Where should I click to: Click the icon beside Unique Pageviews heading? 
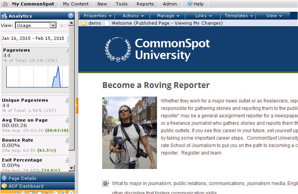tap(67, 101)
